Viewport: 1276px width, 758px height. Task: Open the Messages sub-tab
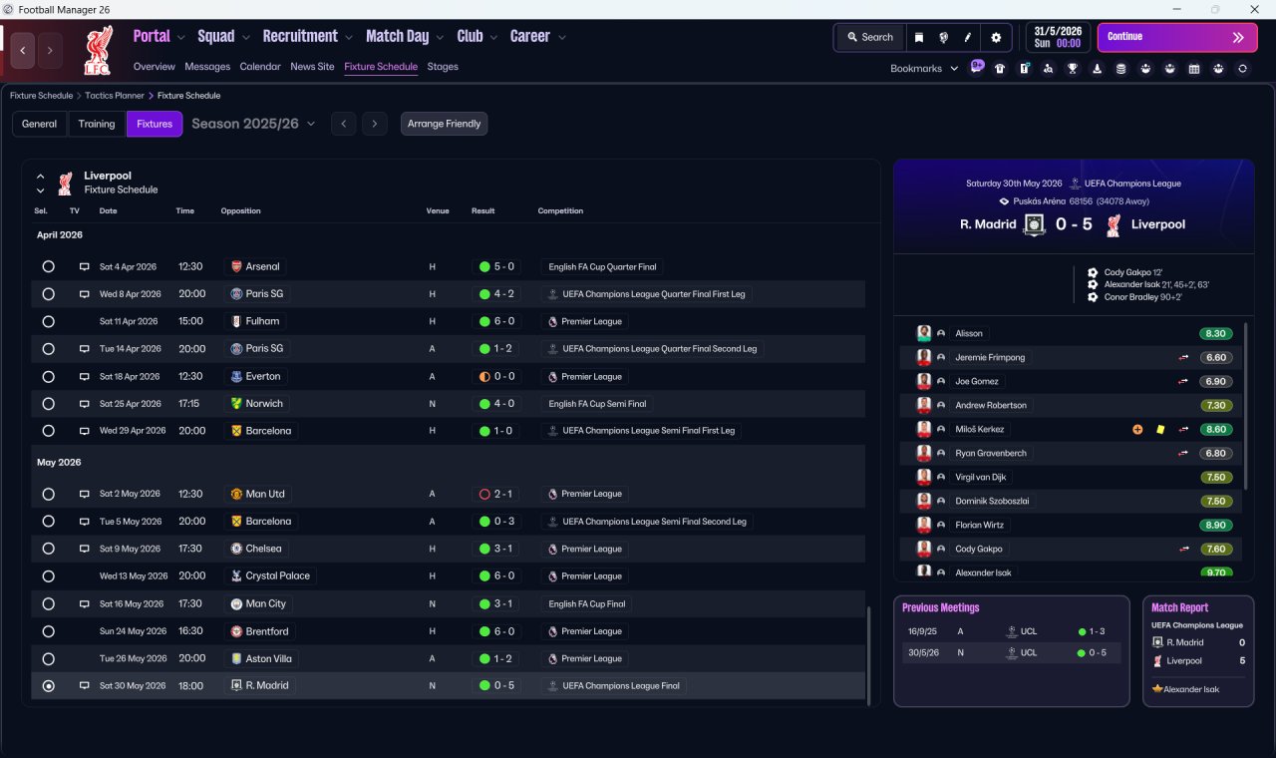point(207,67)
